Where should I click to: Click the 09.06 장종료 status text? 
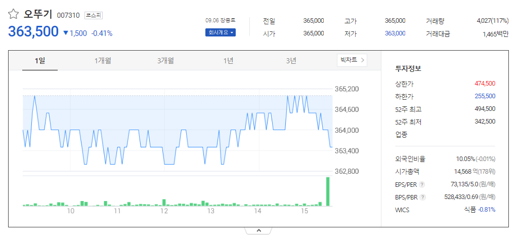pos(220,20)
